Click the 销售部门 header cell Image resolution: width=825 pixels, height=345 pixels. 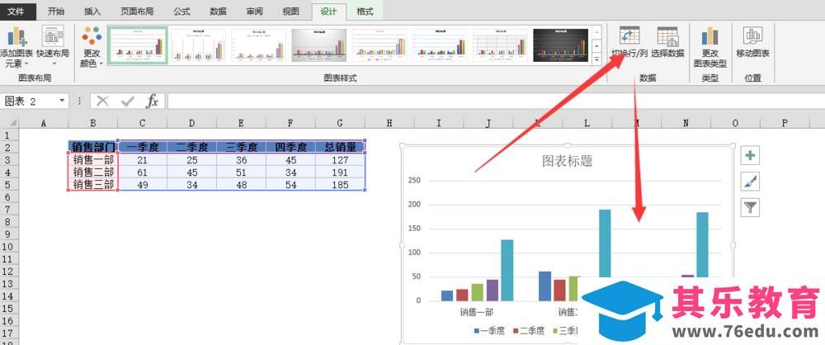click(93, 147)
